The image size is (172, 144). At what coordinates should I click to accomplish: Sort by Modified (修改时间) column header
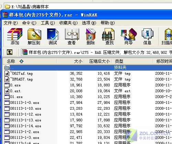[162, 61]
